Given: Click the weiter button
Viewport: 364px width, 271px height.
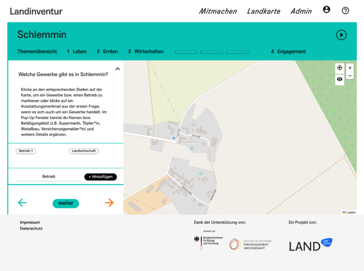Looking at the screenshot, I should (65, 203).
